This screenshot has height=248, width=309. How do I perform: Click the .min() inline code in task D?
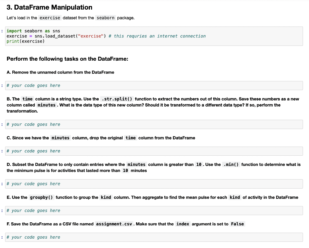tap(231, 164)
